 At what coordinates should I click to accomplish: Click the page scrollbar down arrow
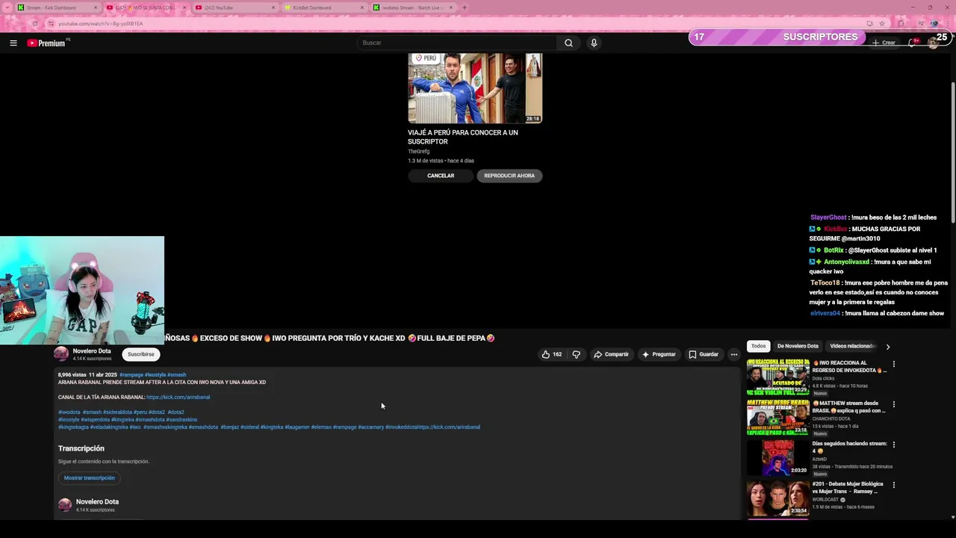[x=952, y=516]
